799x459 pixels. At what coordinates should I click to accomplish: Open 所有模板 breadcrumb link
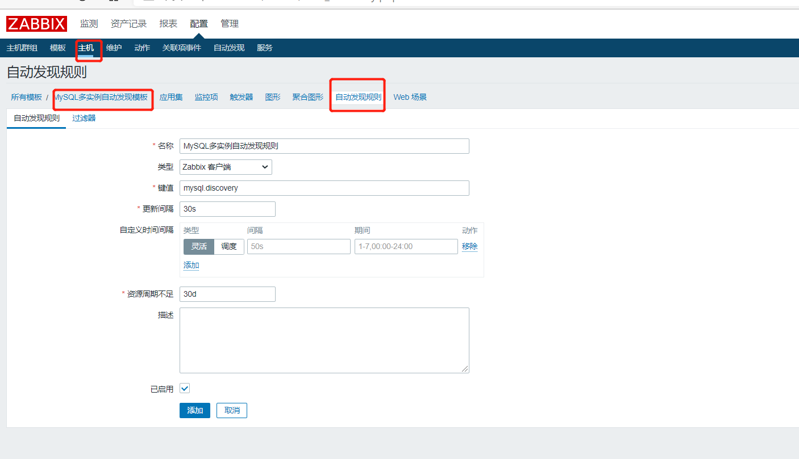[x=27, y=97]
